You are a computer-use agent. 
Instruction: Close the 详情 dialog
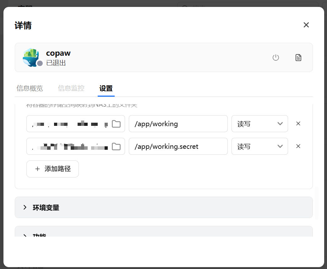[x=306, y=25]
